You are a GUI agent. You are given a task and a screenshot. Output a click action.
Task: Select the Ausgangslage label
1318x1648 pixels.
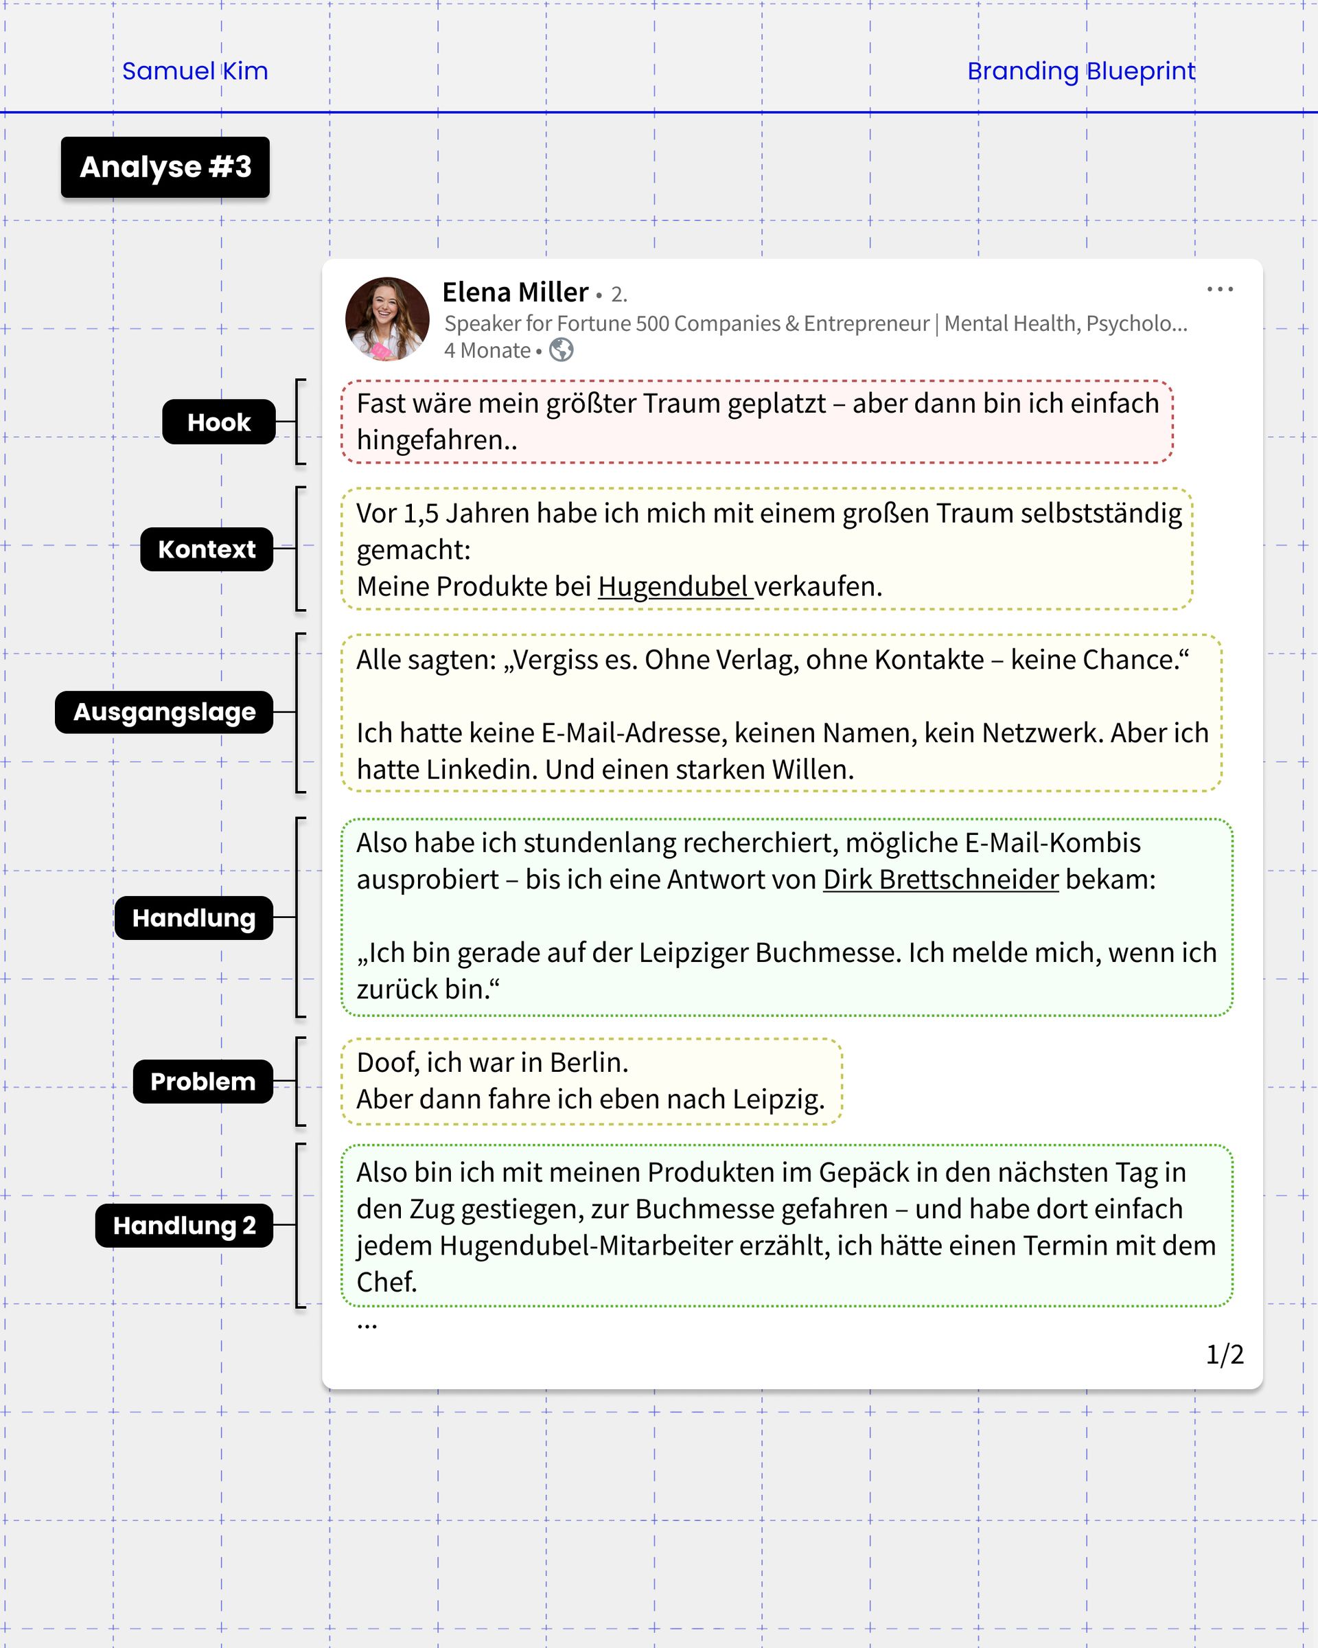click(164, 712)
